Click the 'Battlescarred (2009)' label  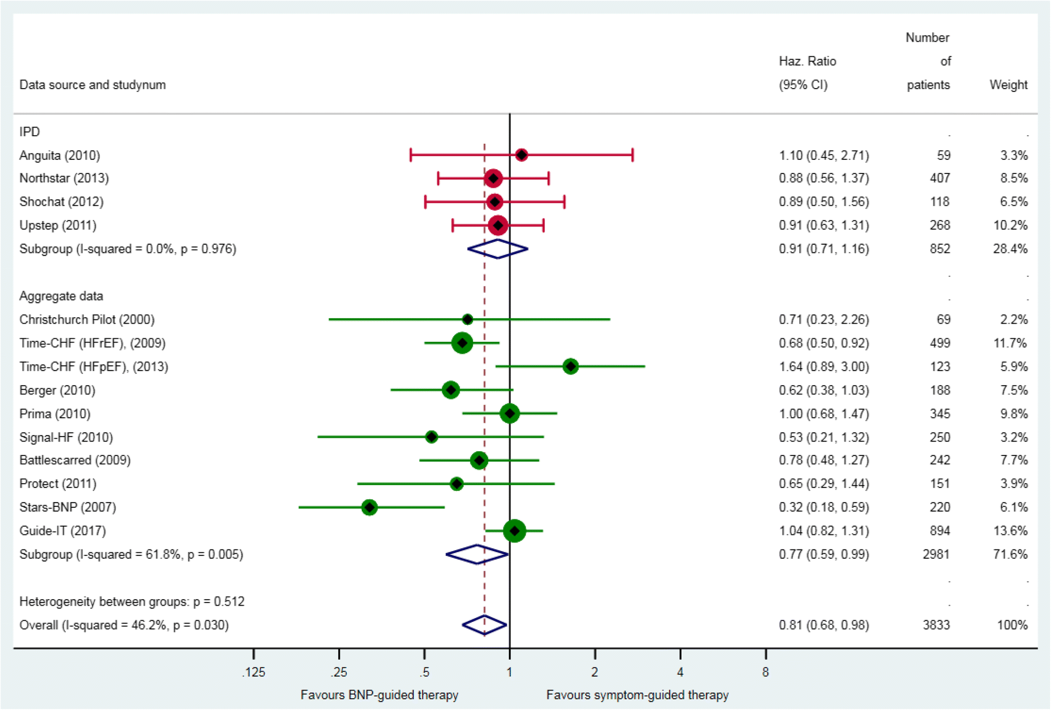(75, 460)
